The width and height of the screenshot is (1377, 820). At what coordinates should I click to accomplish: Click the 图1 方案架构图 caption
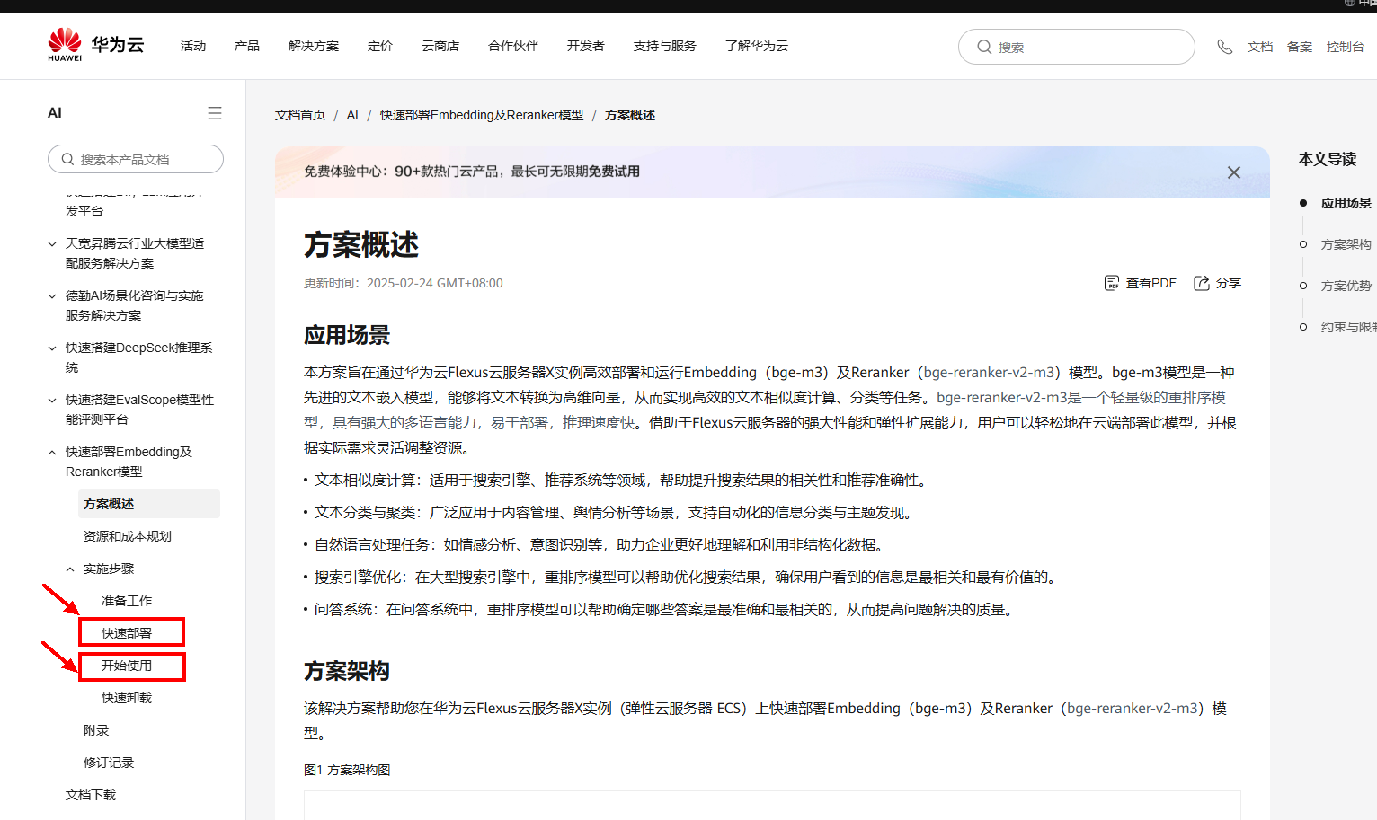click(347, 770)
